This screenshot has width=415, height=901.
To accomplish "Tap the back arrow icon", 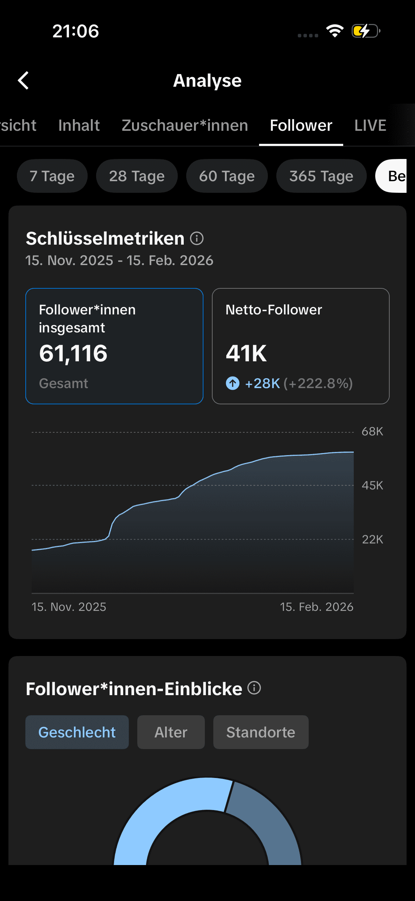I will pyautogui.click(x=23, y=81).
